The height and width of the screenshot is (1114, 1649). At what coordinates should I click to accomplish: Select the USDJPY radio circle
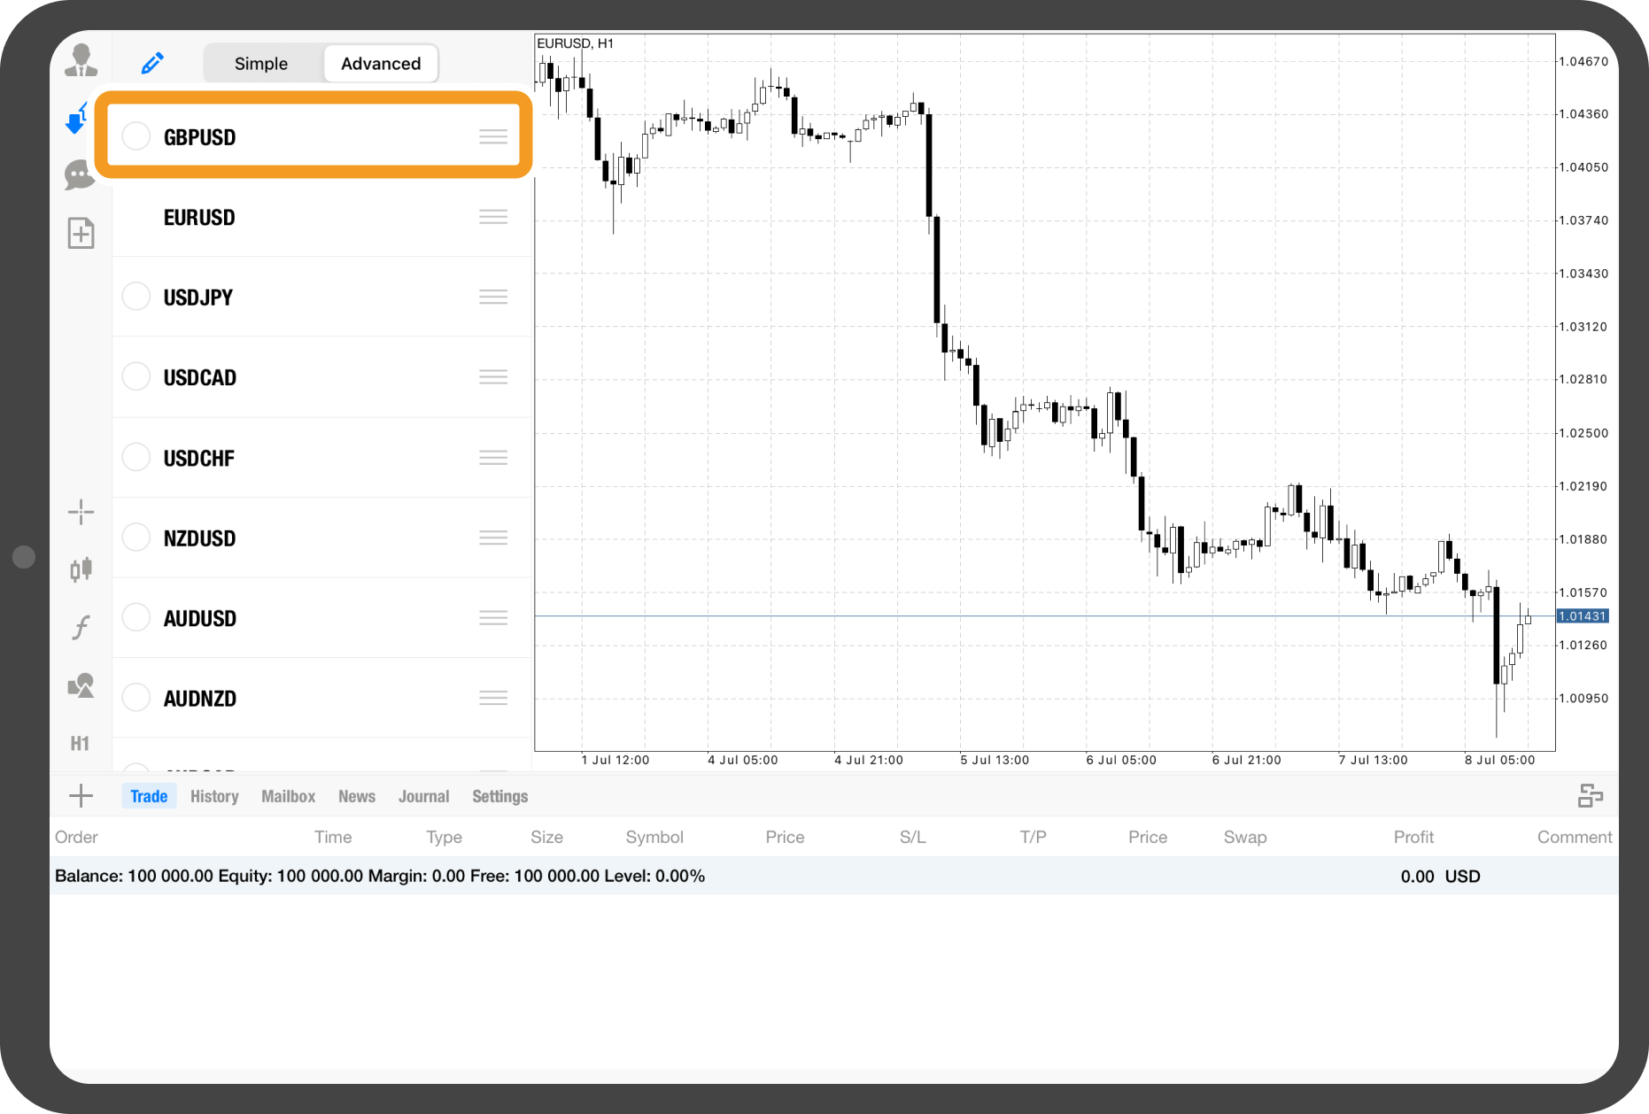136,297
